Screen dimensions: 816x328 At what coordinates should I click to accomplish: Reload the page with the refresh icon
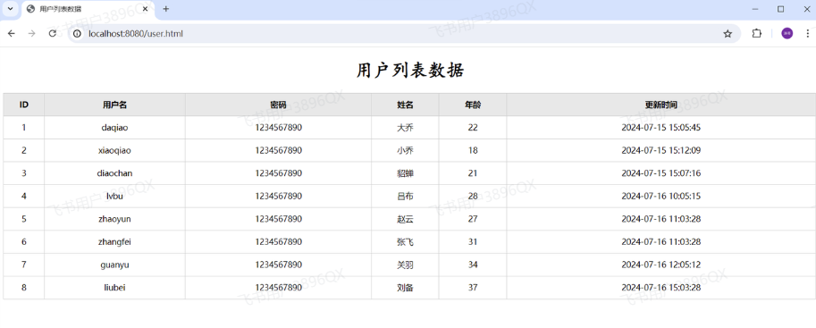(52, 34)
